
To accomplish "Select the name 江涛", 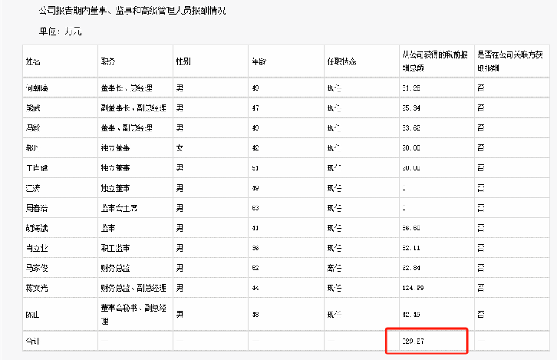I will 33,188.
